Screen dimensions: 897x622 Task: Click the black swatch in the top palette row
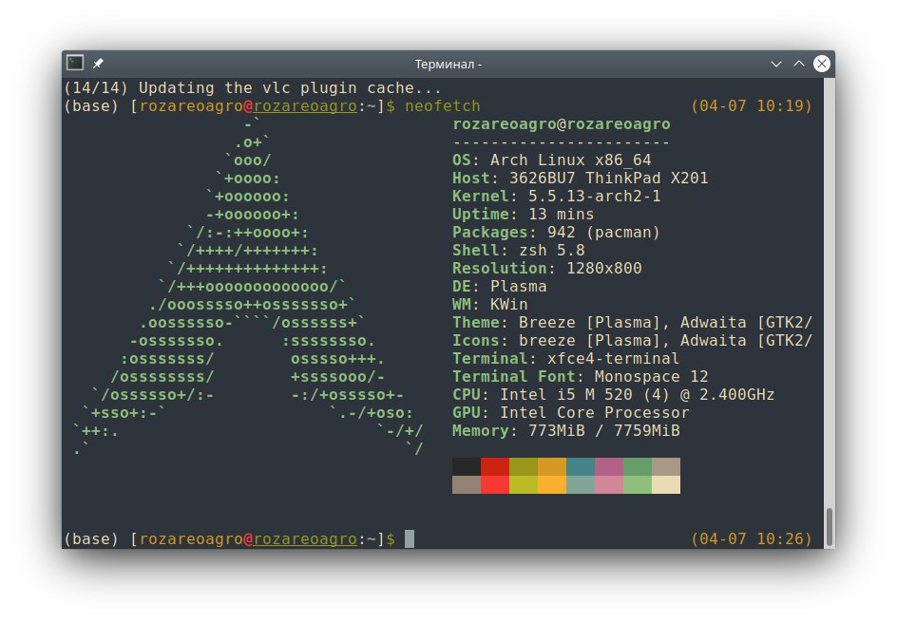[x=467, y=466]
